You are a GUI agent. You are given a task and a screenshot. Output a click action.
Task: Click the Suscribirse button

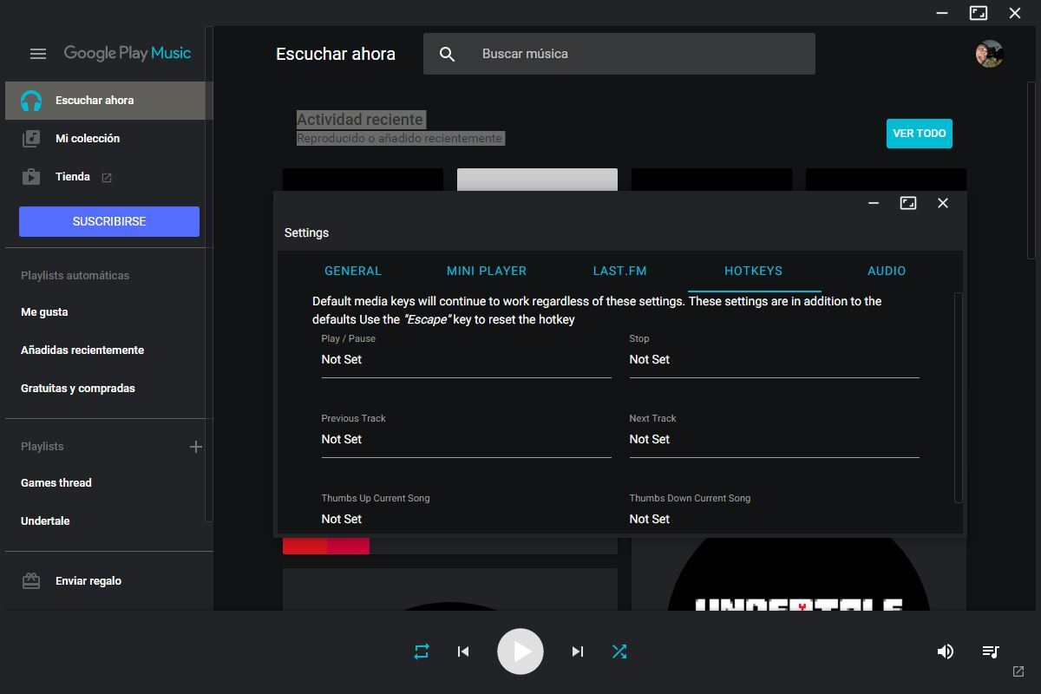click(x=109, y=221)
